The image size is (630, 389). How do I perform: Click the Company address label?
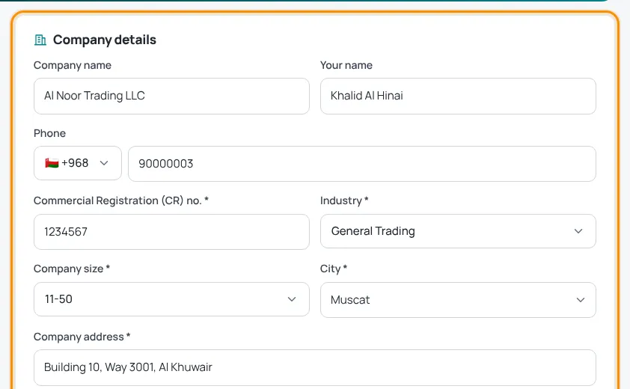(82, 337)
